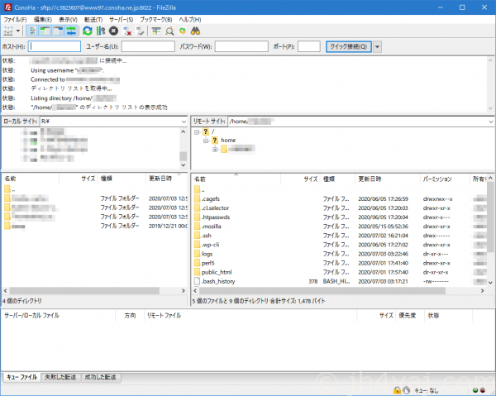
Task: Open the directory listing filters icon
Action: pos(156,31)
